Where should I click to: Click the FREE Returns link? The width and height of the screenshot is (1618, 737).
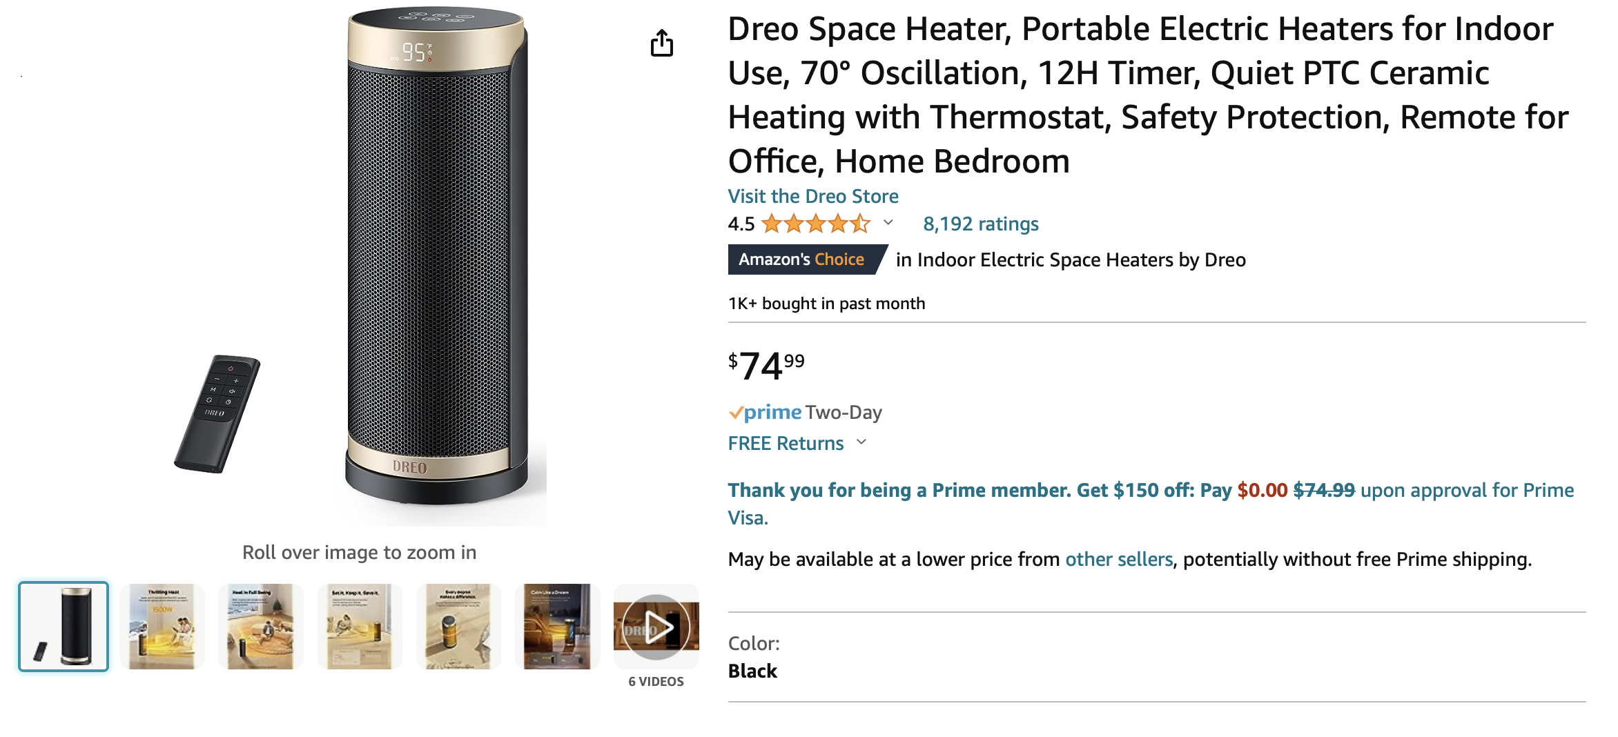click(786, 444)
